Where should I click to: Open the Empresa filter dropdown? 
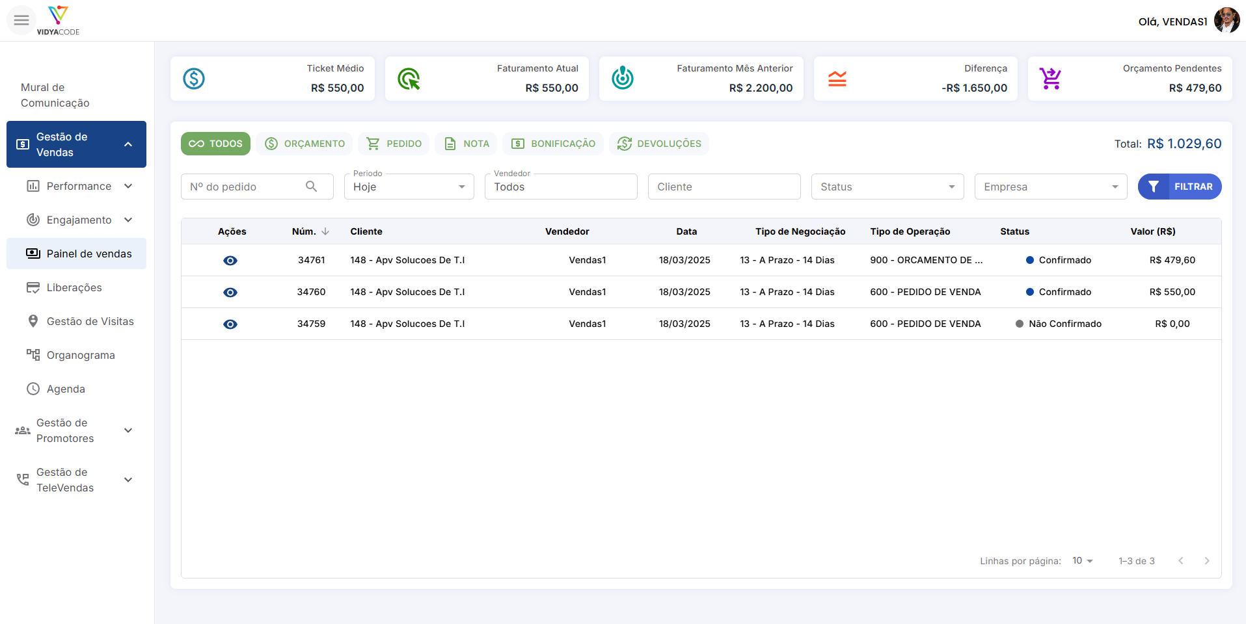pyautogui.click(x=1051, y=187)
